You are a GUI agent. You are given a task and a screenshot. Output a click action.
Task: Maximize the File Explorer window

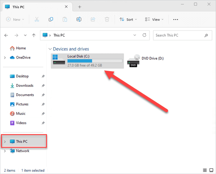[x=196, y=4]
